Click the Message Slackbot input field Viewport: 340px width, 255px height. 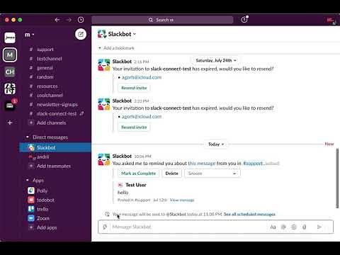189,227
